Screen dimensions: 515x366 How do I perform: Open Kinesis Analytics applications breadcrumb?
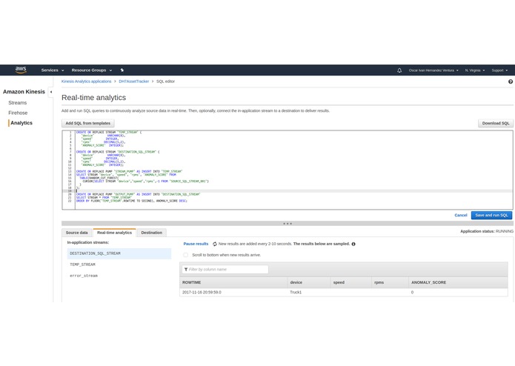point(87,81)
